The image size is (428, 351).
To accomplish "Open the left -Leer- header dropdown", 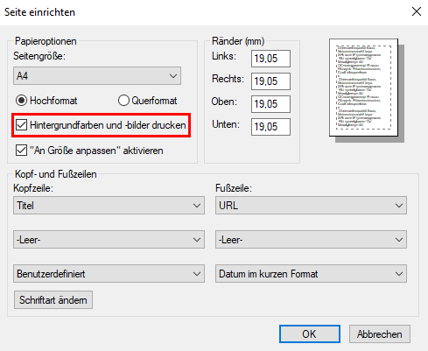I will [x=109, y=240].
